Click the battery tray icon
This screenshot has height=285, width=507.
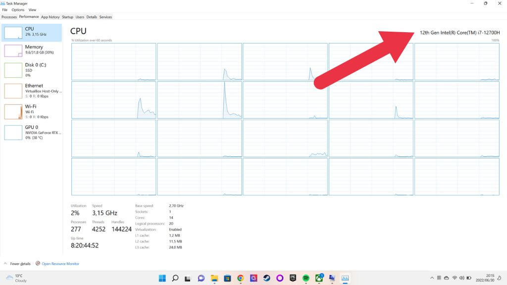pos(469,278)
